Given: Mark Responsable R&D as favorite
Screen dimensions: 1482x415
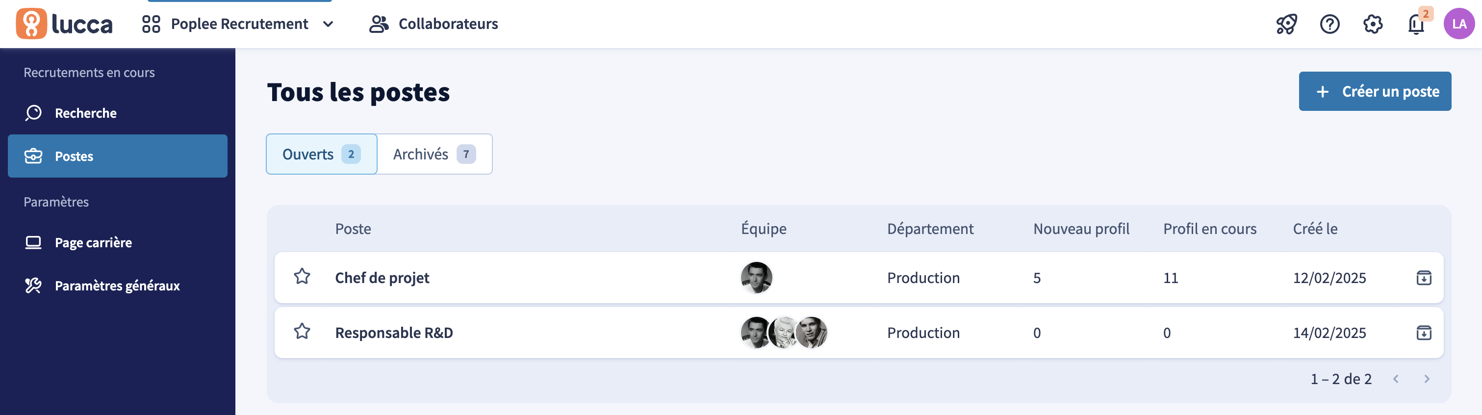Looking at the screenshot, I should tap(302, 332).
